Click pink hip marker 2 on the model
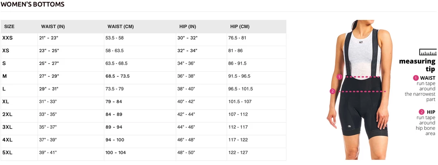438x165 pixels. tap(333, 91)
